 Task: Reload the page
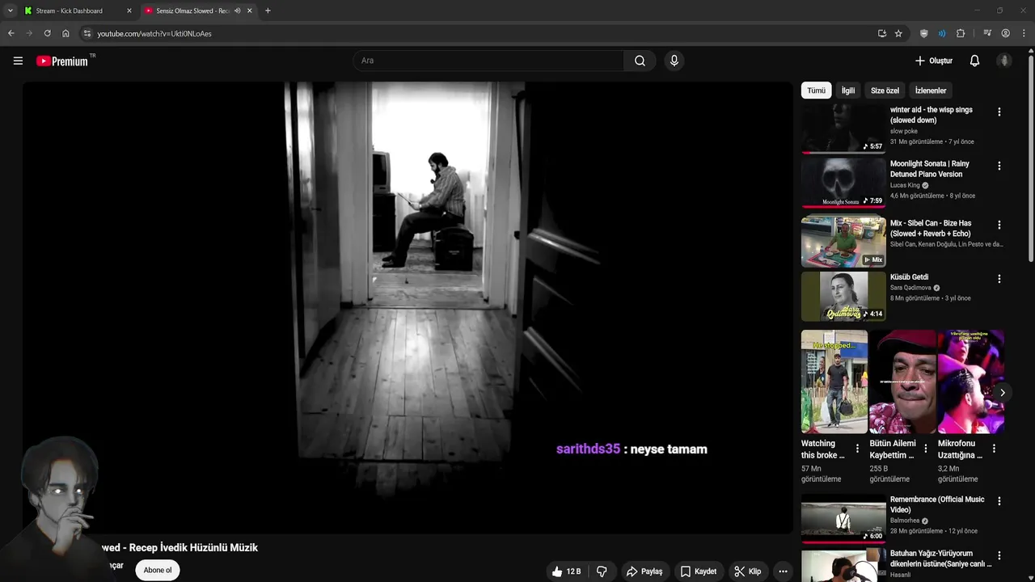47,33
